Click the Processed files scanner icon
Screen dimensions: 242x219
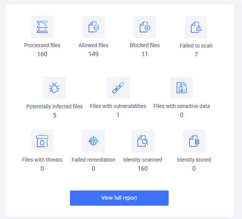(x=42, y=27)
